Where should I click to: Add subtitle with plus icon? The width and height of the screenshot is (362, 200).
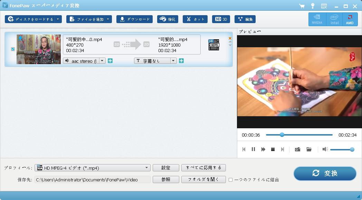pyautogui.click(x=181, y=61)
